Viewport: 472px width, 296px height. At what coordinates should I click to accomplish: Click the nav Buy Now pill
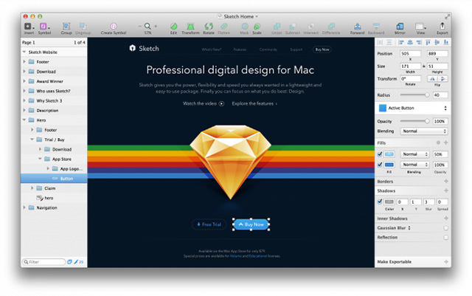pos(322,49)
